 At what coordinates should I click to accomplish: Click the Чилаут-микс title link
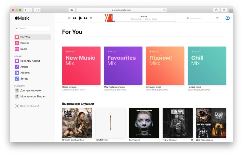[x=194, y=87]
